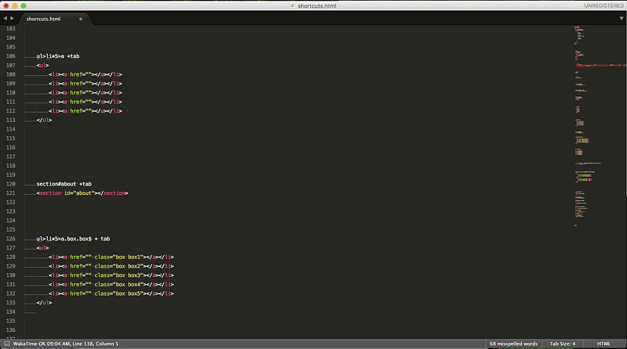Place cursor on 'ul>li*5>a.box.box$ + tab' line
Screen dimensions: 627x349
pos(73,239)
